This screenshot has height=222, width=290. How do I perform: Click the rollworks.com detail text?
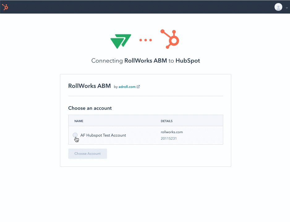coord(172,132)
